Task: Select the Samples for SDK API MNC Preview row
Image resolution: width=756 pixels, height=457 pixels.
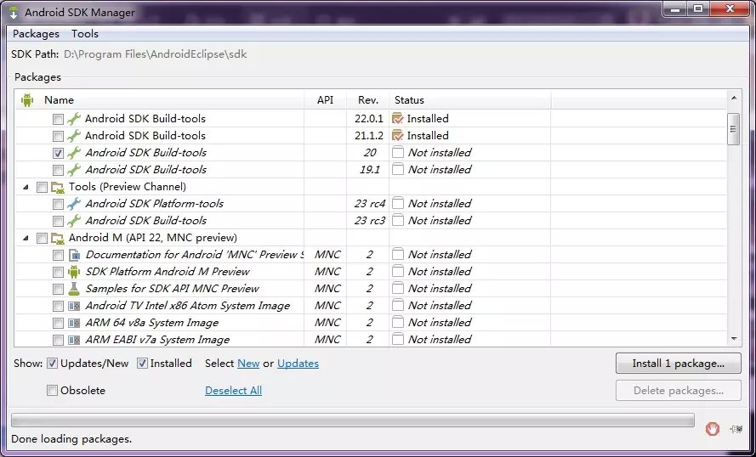Action: click(x=371, y=289)
